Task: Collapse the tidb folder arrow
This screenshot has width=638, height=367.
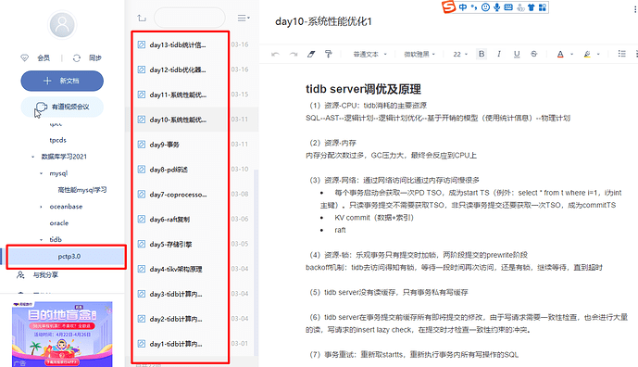Action: coord(41,240)
